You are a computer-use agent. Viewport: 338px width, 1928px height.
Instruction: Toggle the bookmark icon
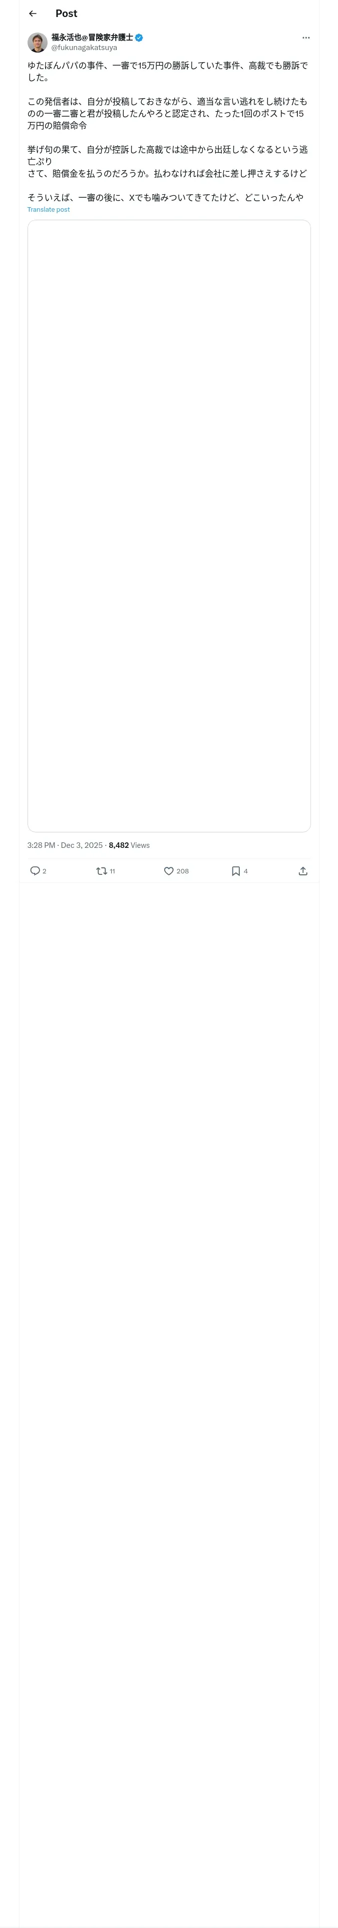coord(236,870)
